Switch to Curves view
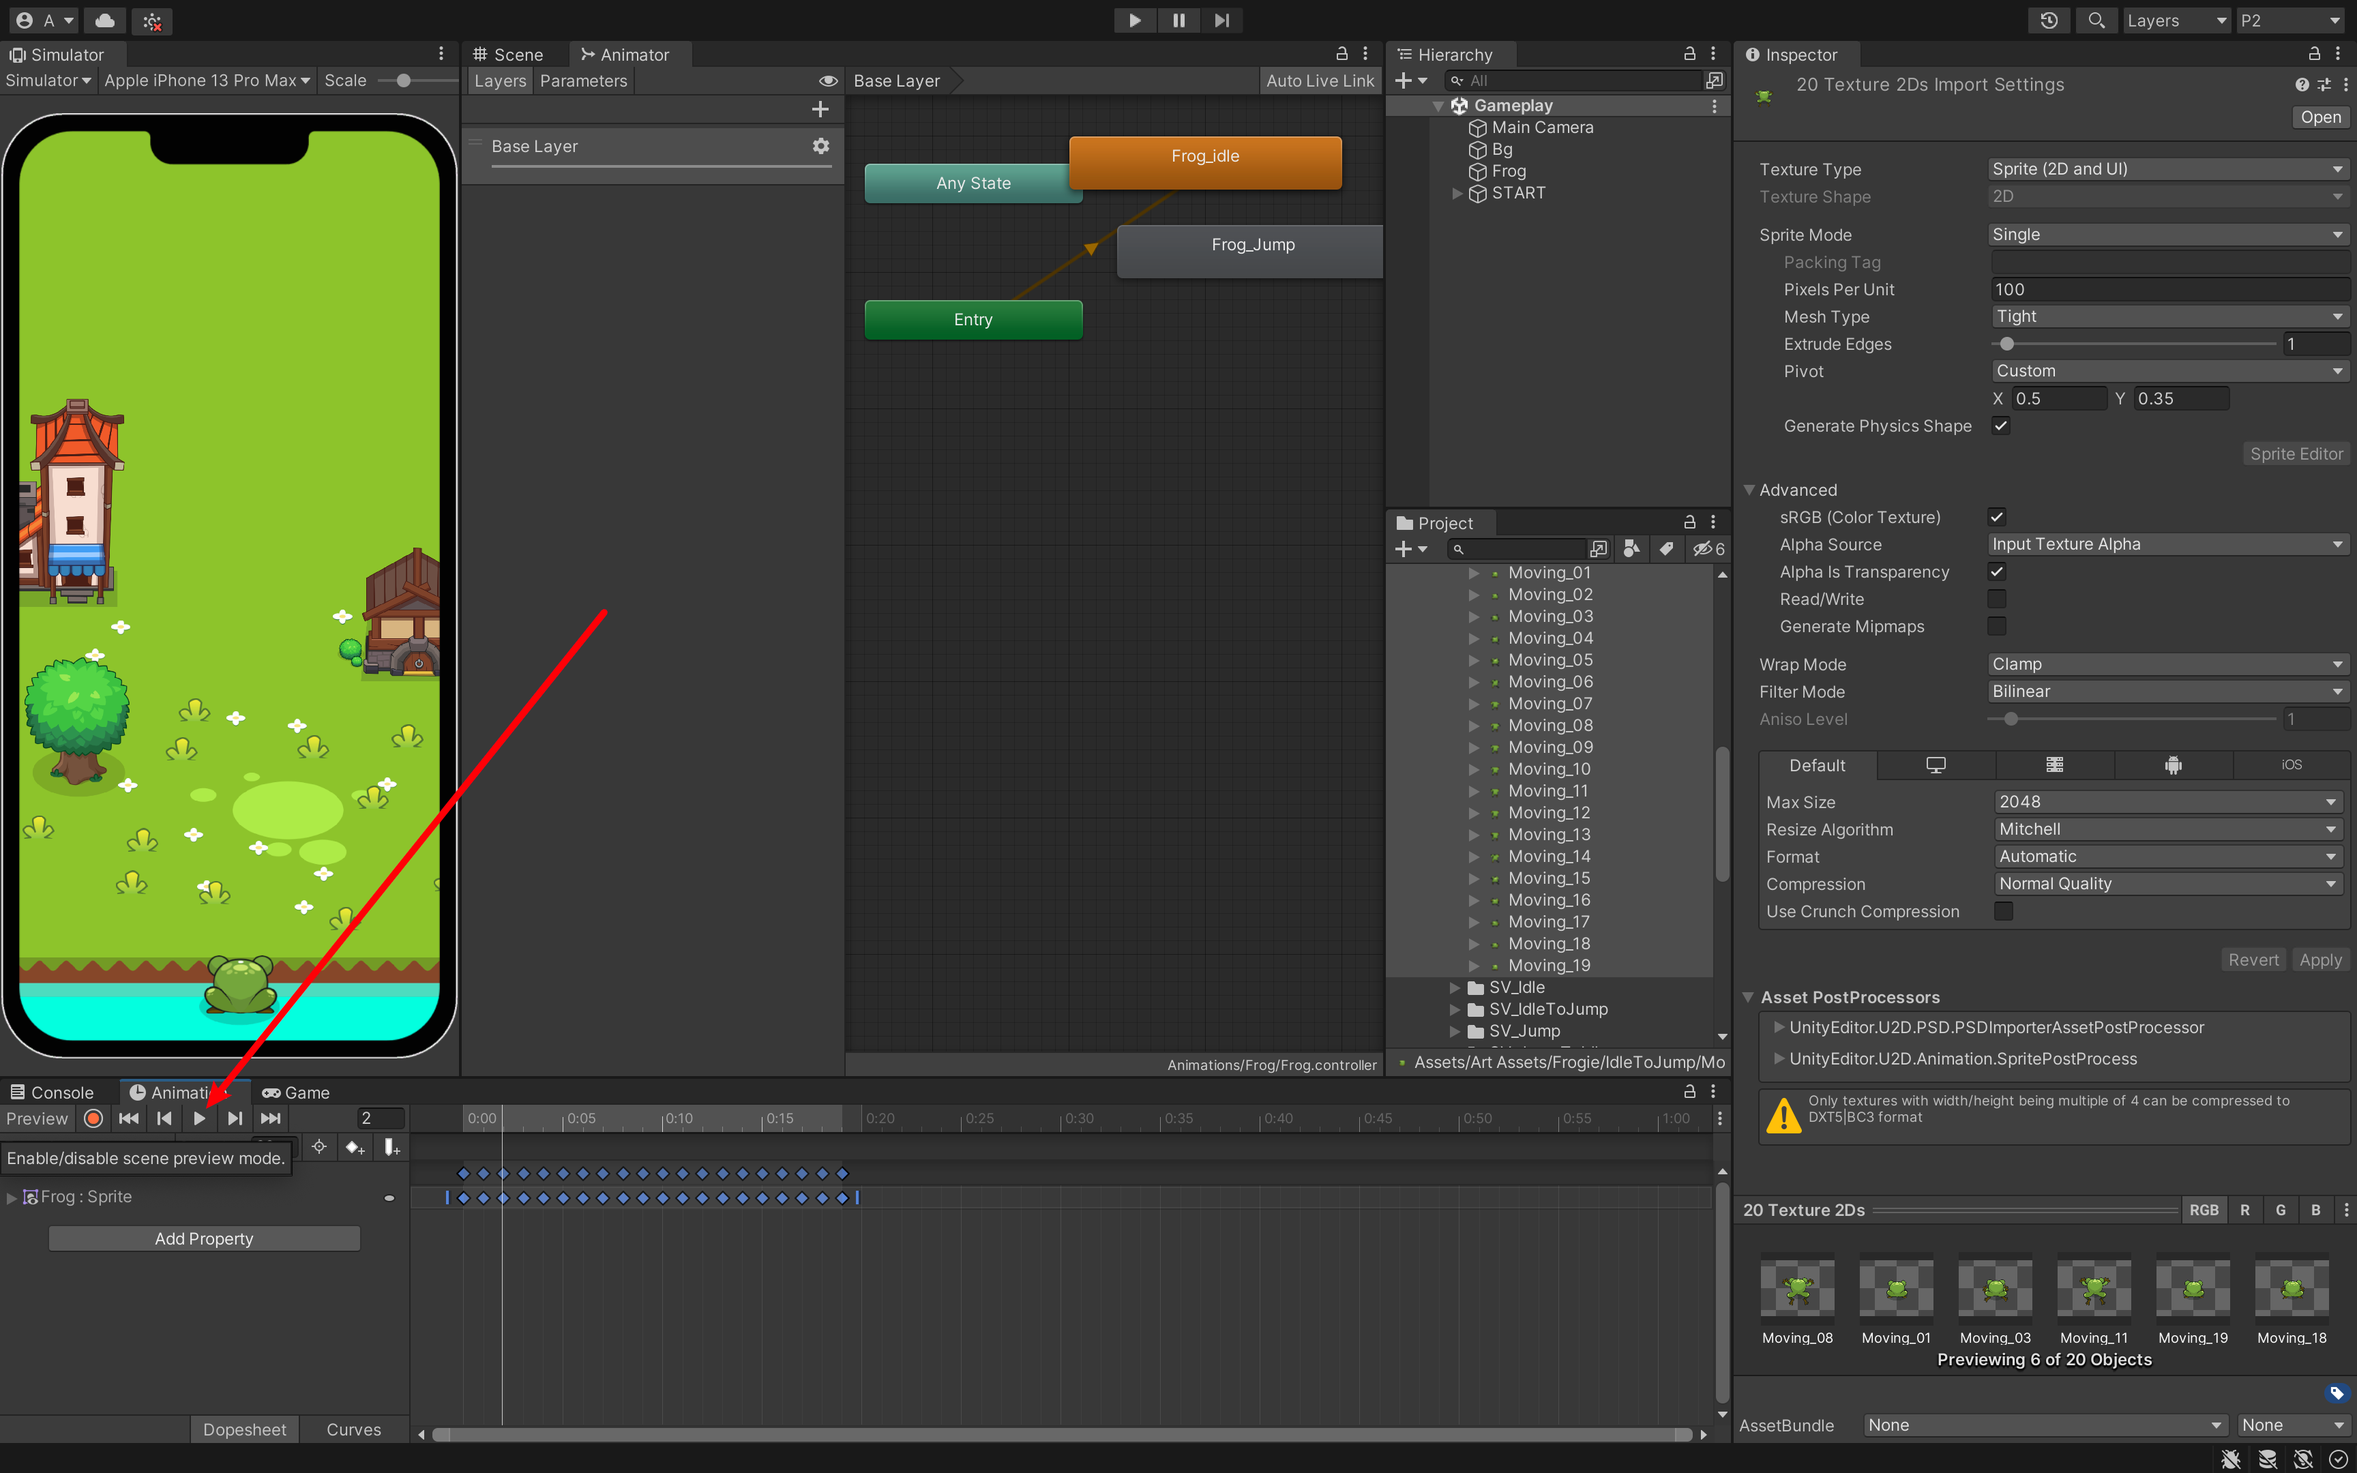The width and height of the screenshot is (2357, 1473). tap(353, 1429)
